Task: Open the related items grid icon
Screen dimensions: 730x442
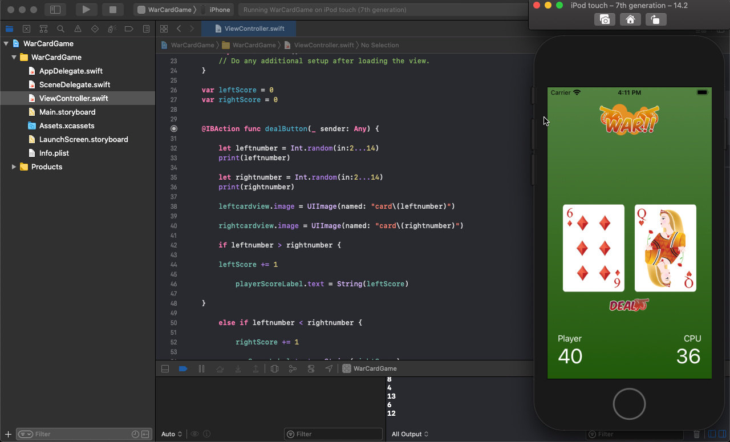Action: [x=164, y=29]
